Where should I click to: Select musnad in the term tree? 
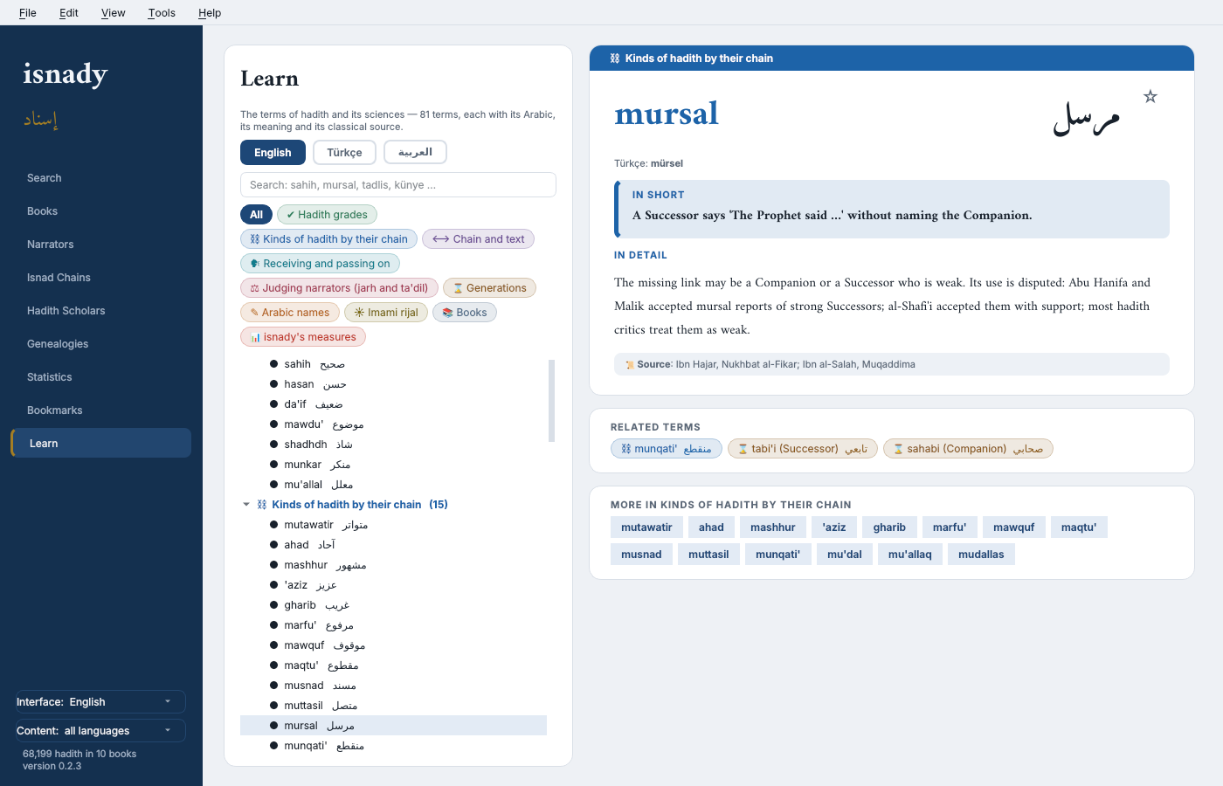click(393, 686)
